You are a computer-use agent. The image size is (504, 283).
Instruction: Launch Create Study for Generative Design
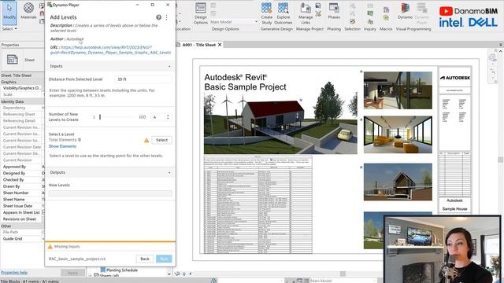(266, 13)
